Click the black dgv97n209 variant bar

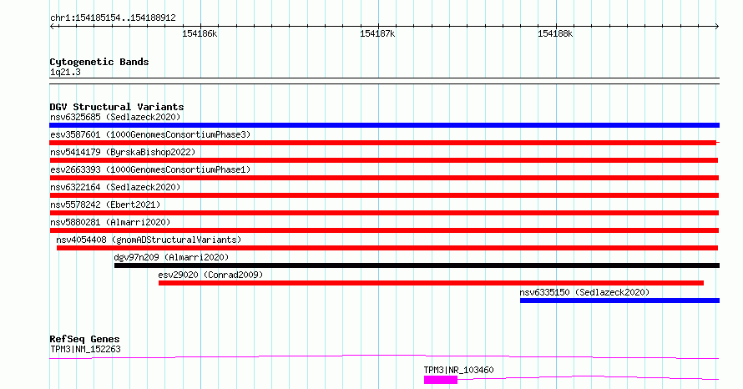(x=417, y=265)
